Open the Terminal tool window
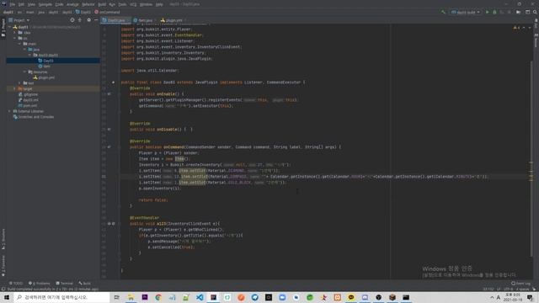 (x=64, y=284)
